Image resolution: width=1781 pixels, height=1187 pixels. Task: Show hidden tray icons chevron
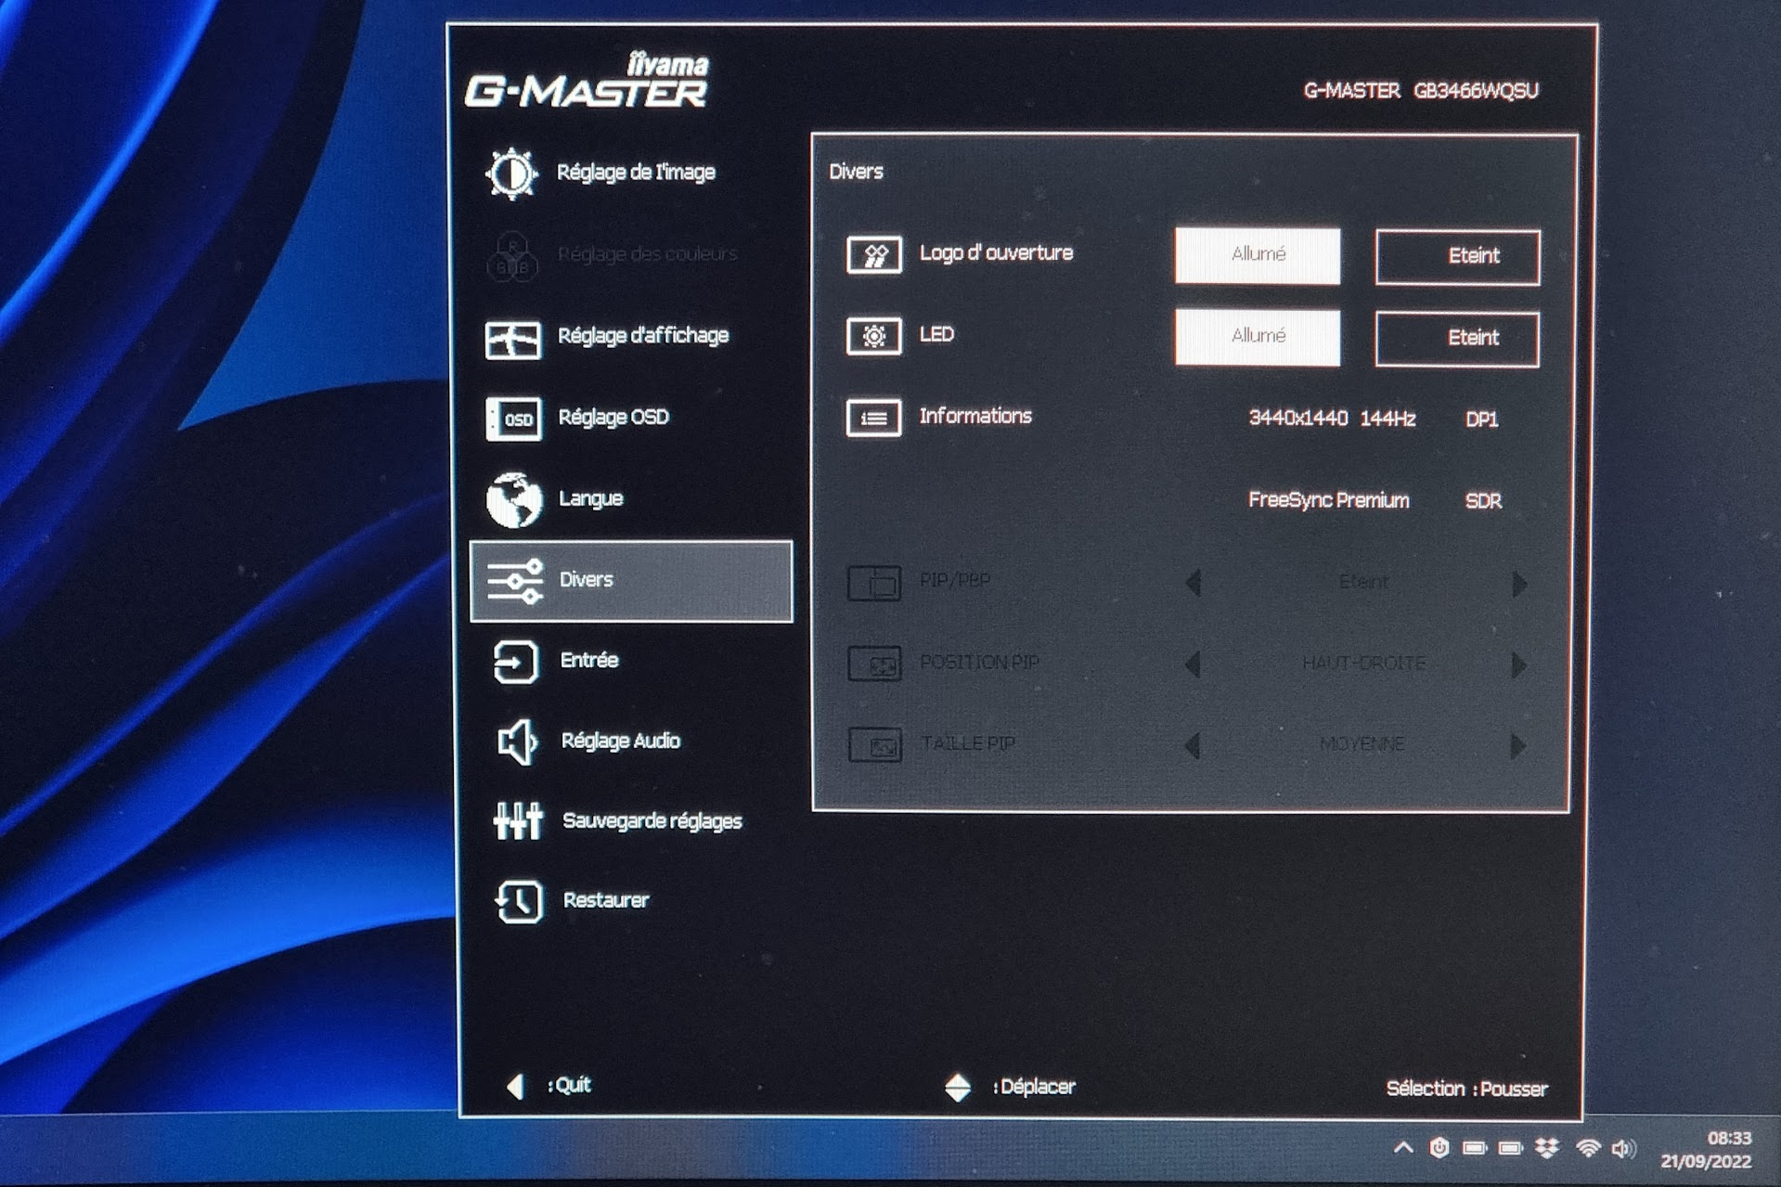tap(1403, 1148)
